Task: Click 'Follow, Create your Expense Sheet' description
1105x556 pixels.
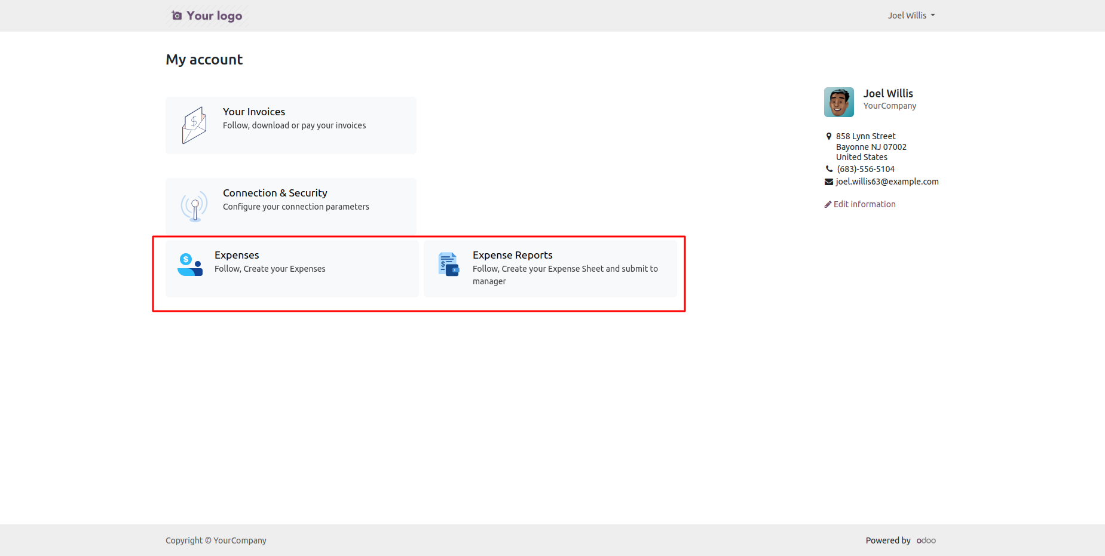Action: click(x=565, y=275)
